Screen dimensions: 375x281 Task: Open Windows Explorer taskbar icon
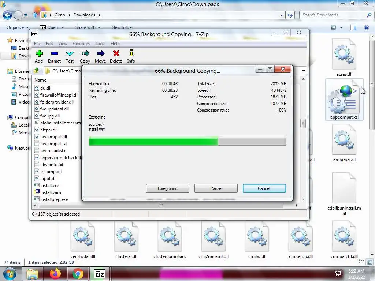click(33, 274)
